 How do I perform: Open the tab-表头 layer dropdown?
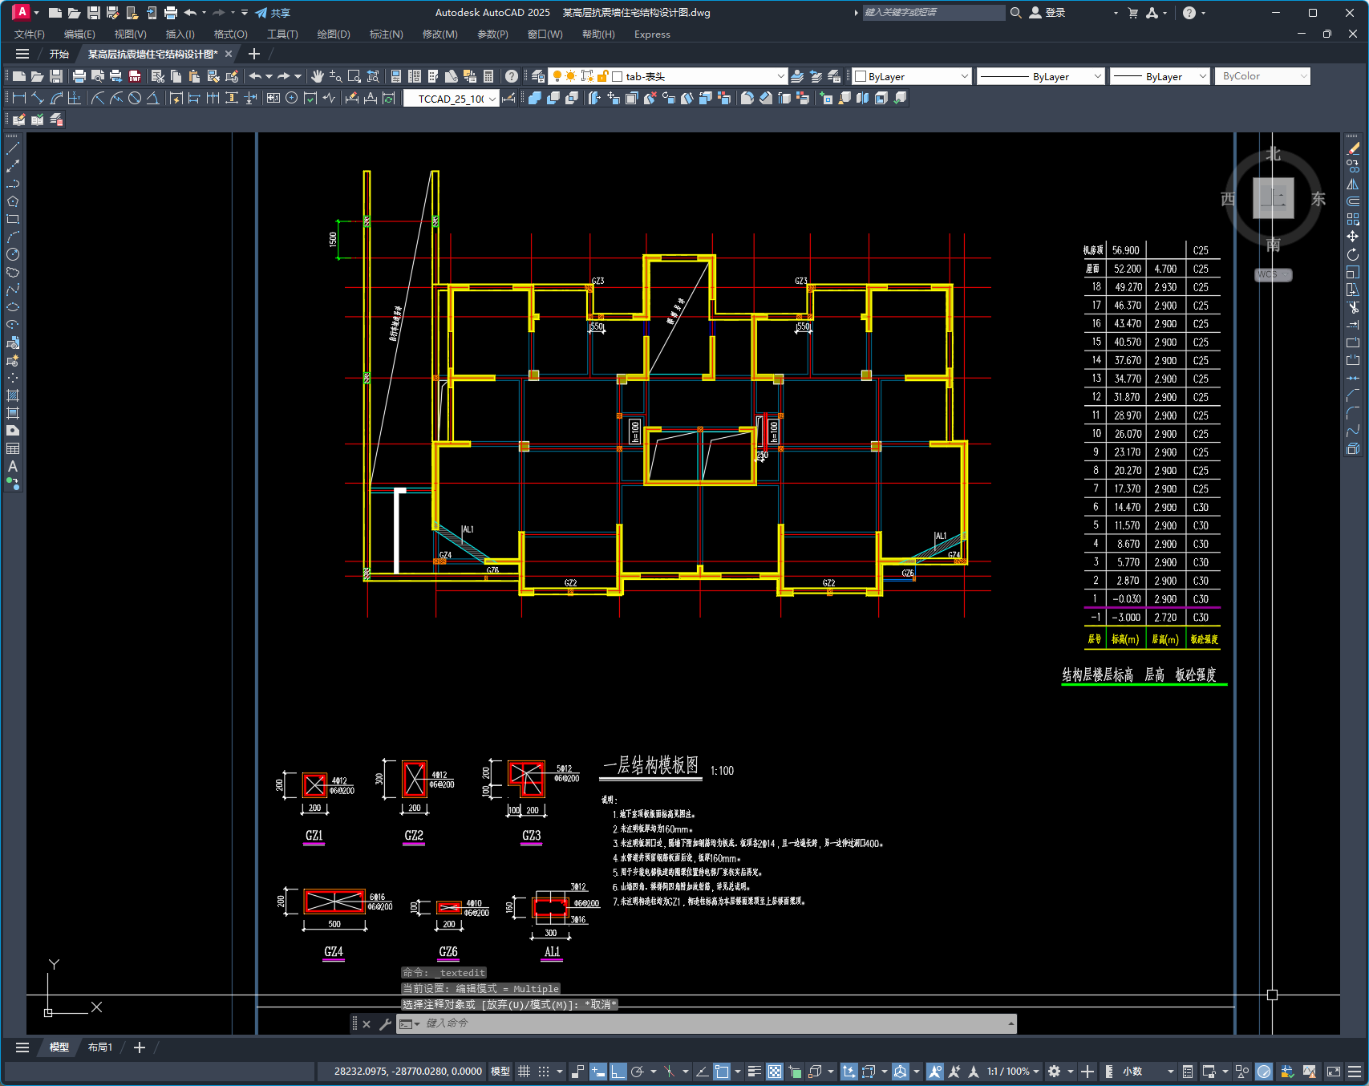(780, 76)
